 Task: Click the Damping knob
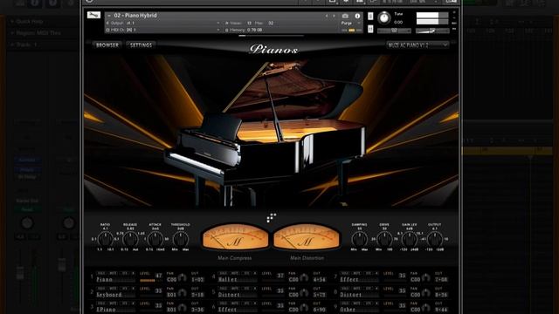[x=359, y=239]
